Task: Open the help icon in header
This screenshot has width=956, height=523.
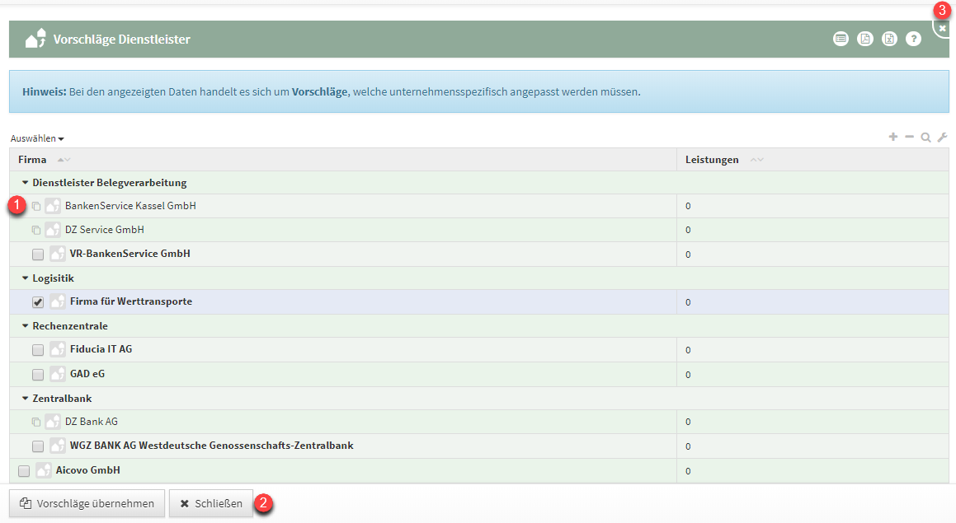Action: click(x=913, y=39)
